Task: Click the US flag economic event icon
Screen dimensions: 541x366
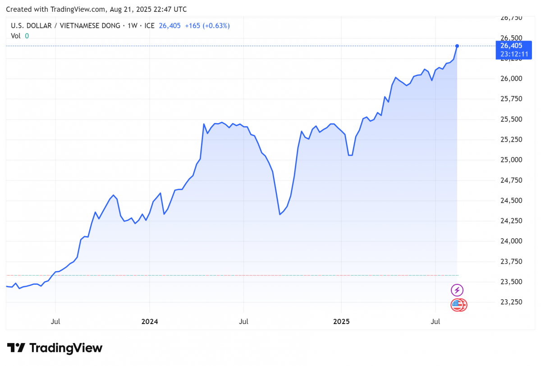Action: click(458, 306)
